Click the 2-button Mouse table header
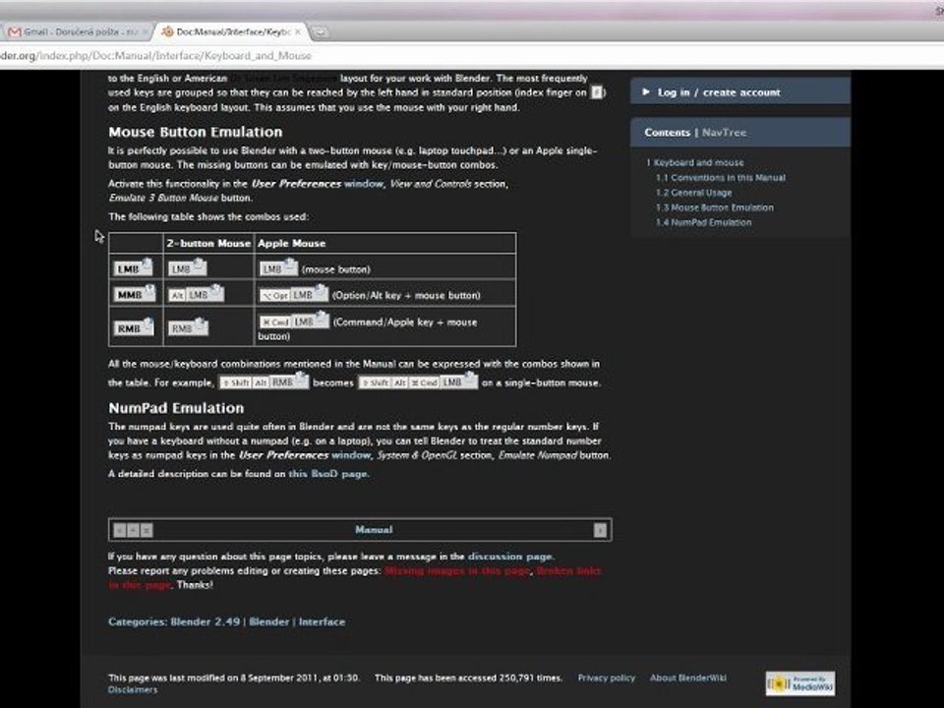 208,243
